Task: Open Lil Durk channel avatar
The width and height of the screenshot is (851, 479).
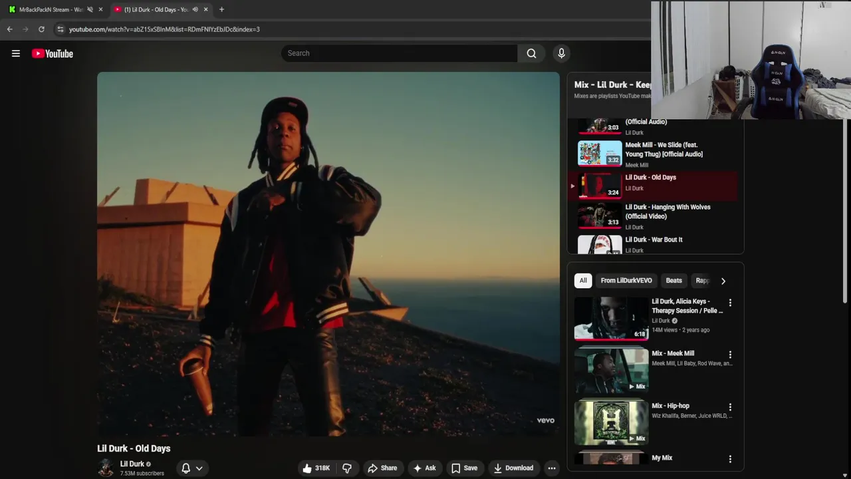Action: point(106,468)
